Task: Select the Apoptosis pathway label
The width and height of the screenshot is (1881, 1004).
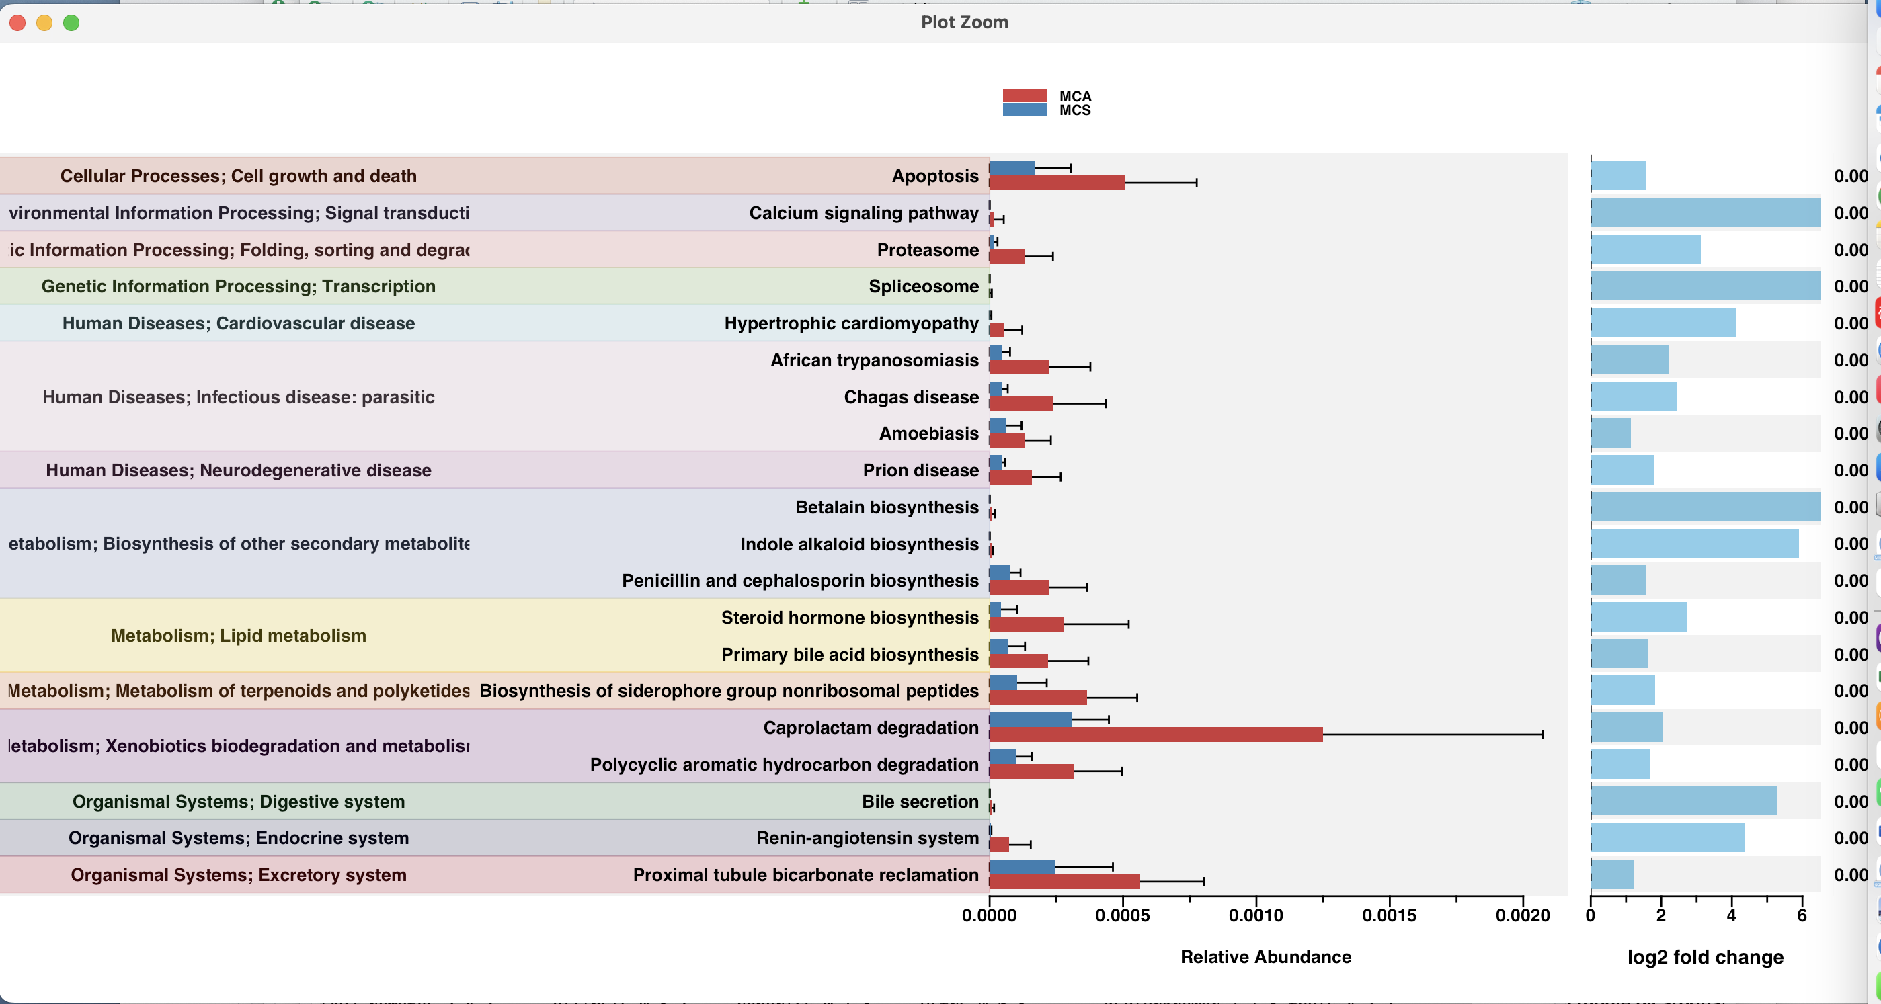Action: point(935,175)
